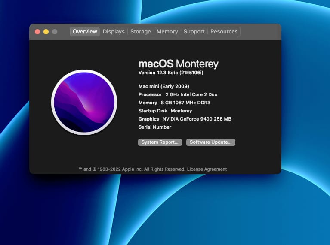
Task: Click the Apple copyright notice text
Action: click(132, 169)
